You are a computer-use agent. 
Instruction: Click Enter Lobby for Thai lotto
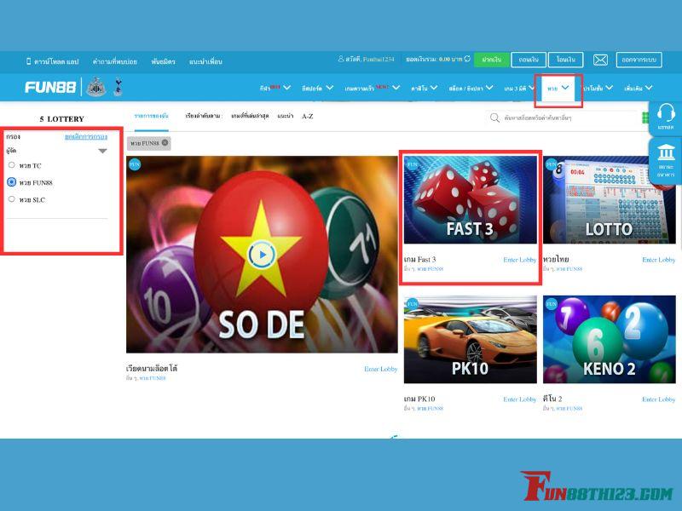pos(658,260)
